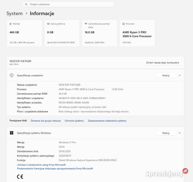The image size is (193, 182).
Task: Open the AMD Ryzen 5 PRO processor card
Action: point(137,33)
